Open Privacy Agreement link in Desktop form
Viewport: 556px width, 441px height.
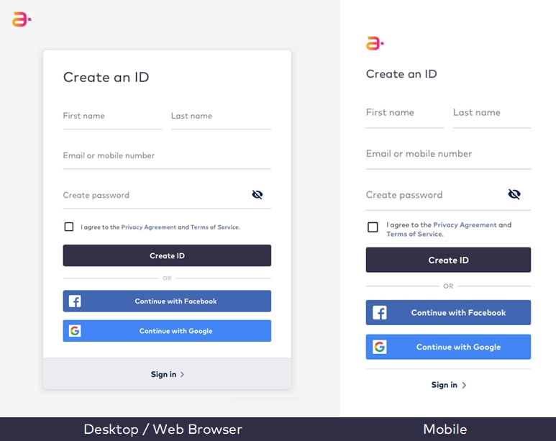pos(149,227)
